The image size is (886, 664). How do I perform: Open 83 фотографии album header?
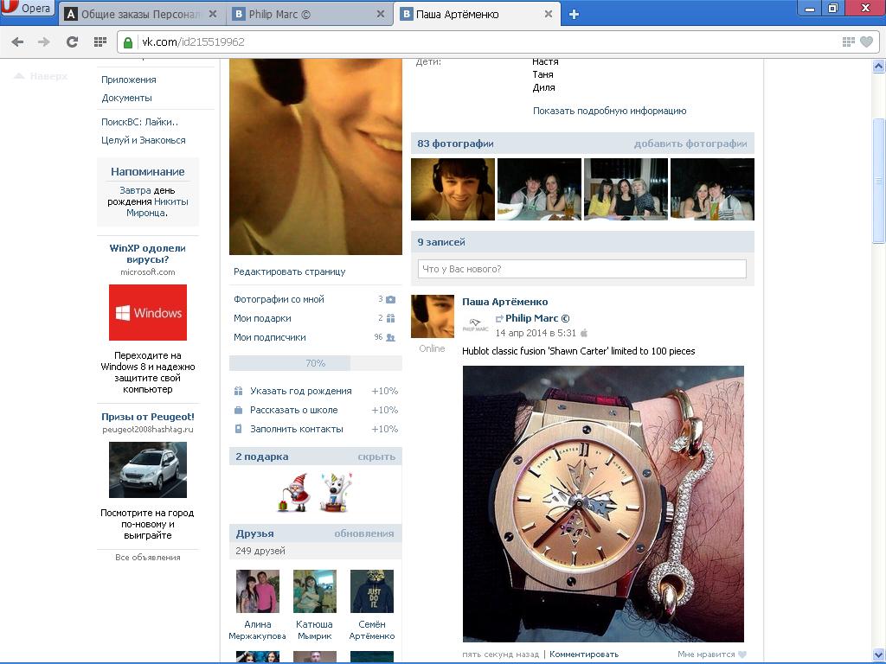455,144
